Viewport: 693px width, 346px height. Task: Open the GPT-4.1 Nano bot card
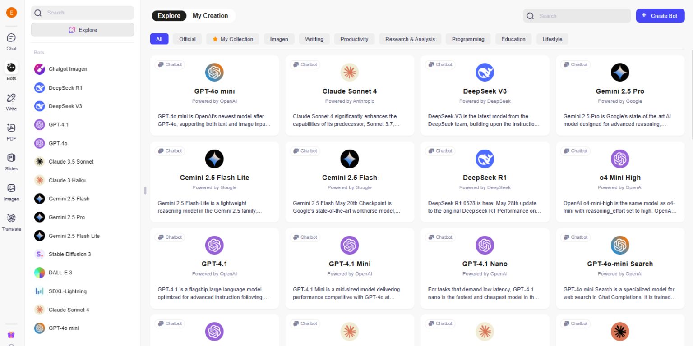click(x=485, y=268)
